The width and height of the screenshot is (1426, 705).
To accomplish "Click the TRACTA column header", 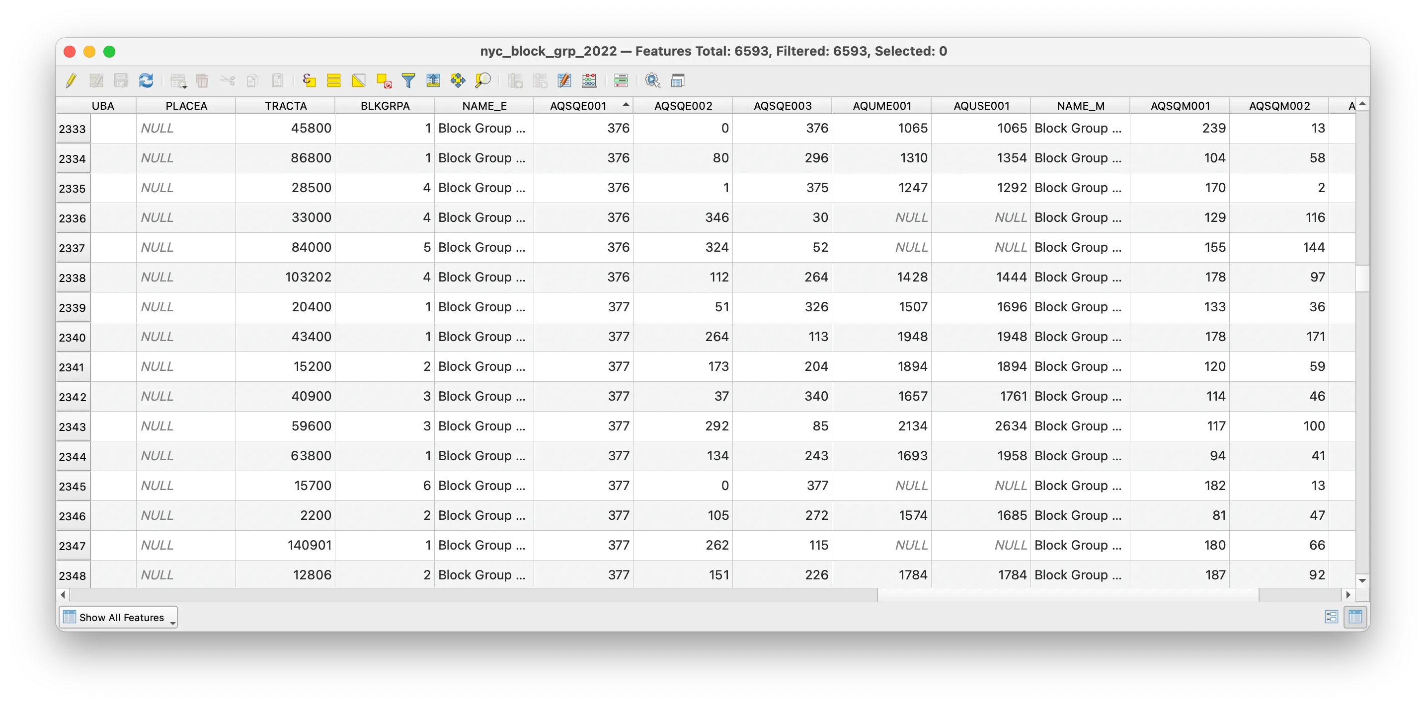I will tap(286, 106).
